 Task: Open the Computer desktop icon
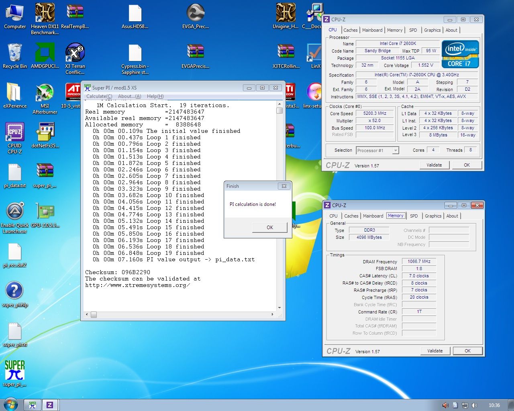click(15, 17)
